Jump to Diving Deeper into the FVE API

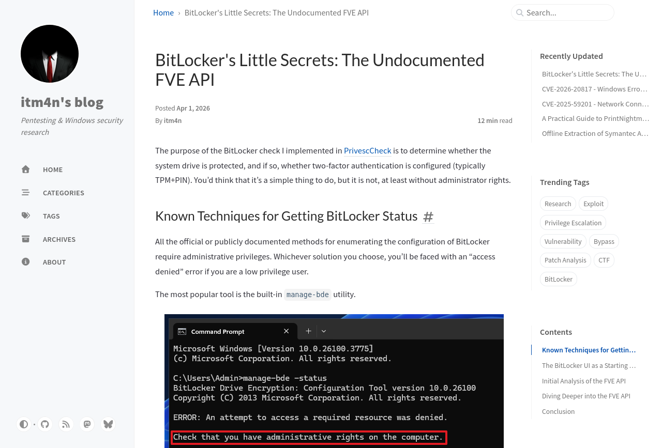pyautogui.click(x=586, y=396)
